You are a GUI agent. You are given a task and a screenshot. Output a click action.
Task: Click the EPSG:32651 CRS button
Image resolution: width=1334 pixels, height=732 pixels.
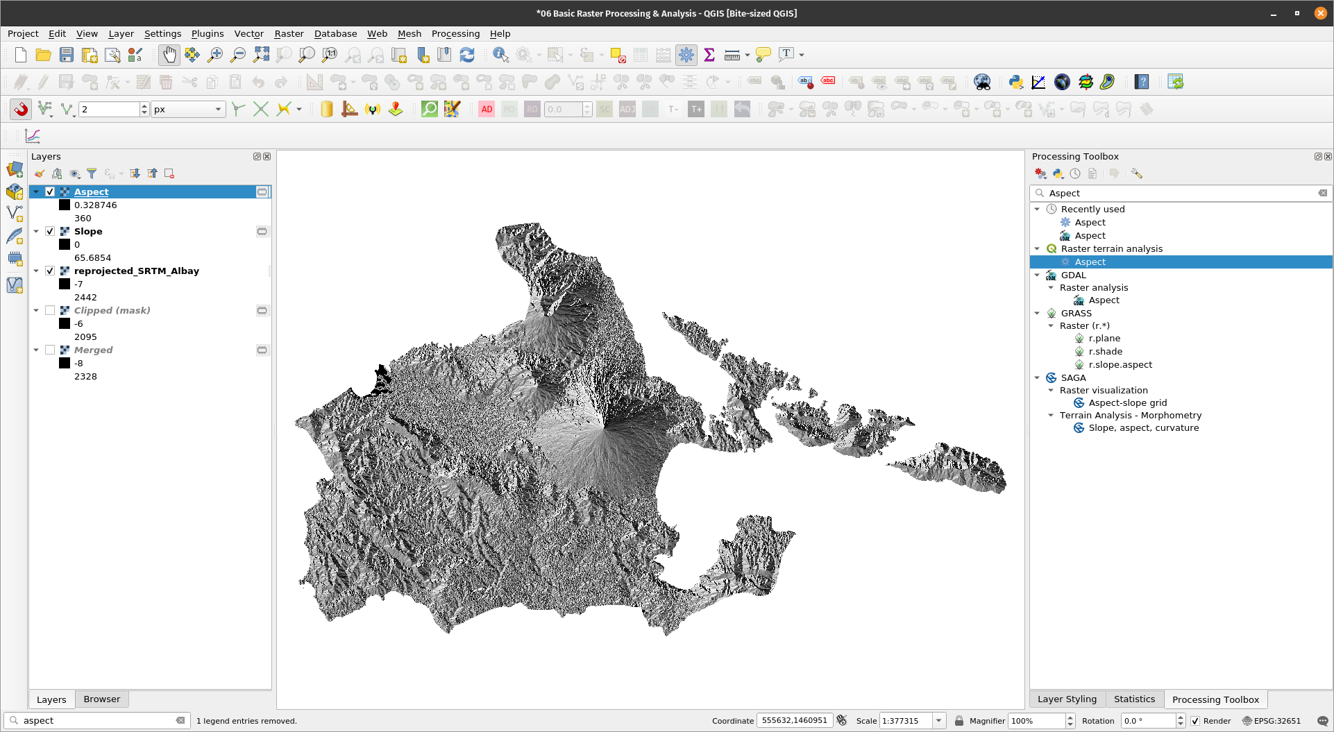click(x=1271, y=721)
